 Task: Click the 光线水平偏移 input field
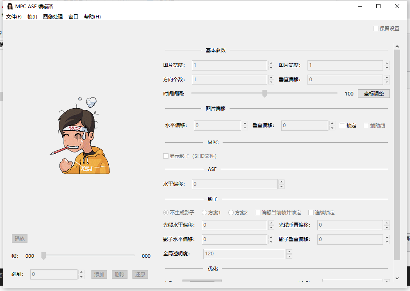234,225
